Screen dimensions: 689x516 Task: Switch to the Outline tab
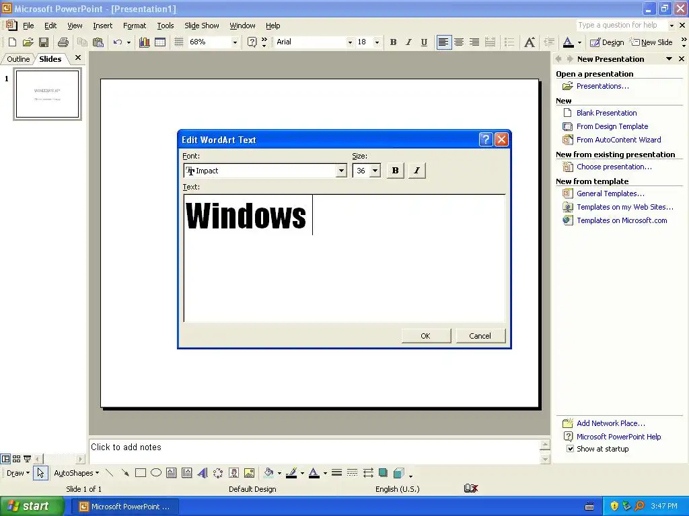(18, 59)
